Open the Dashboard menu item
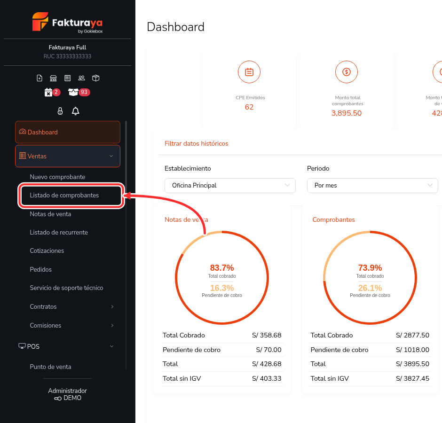 click(x=68, y=132)
